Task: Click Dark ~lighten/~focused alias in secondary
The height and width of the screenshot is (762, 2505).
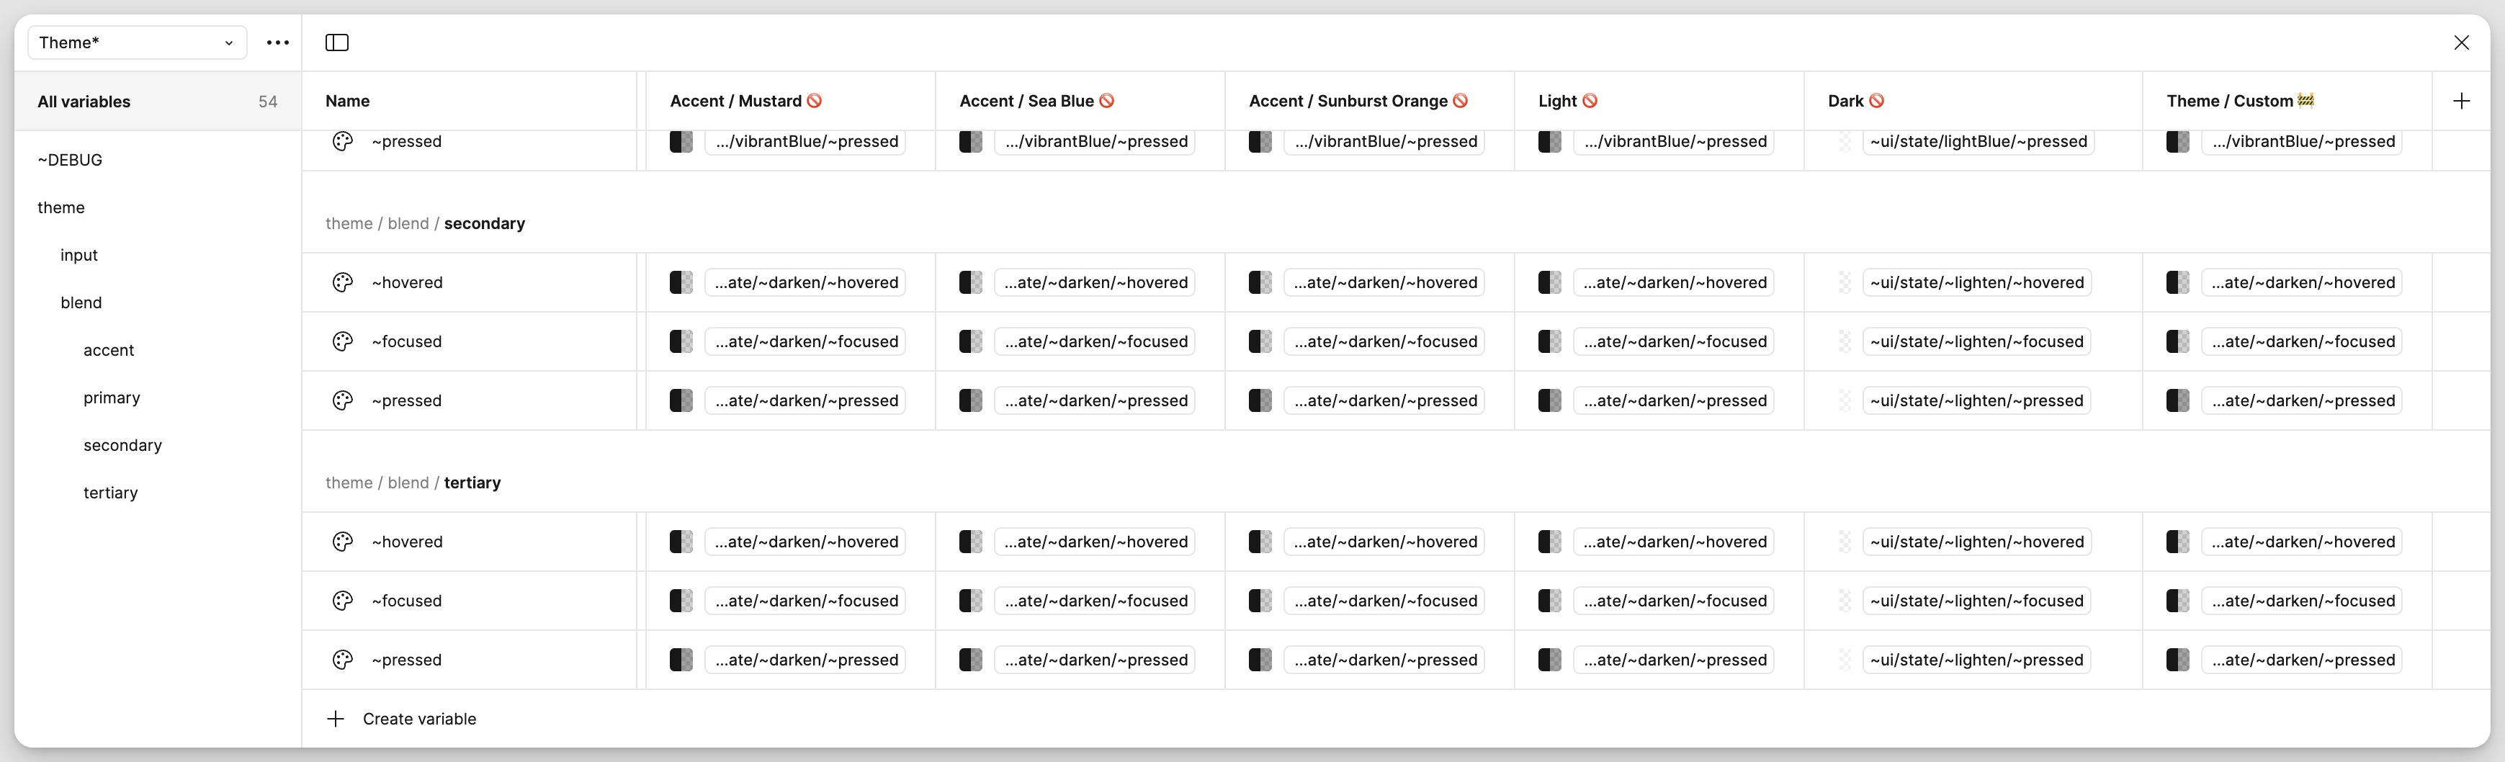Action: (1977, 342)
